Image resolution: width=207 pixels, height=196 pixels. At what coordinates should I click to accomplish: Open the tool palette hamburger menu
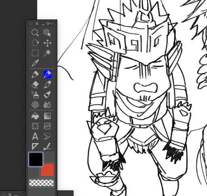(x=31, y=24)
